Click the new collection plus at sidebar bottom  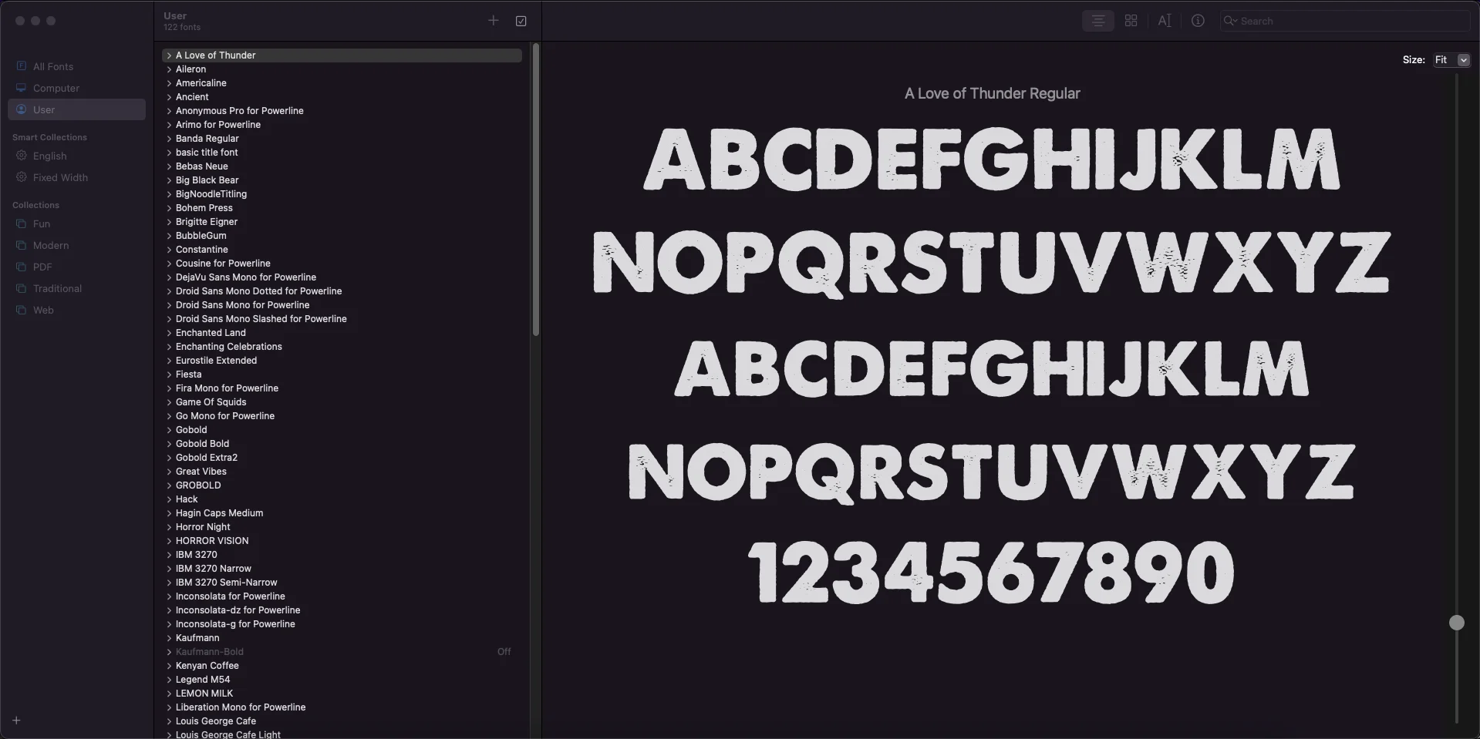click(x=16, y=721)
